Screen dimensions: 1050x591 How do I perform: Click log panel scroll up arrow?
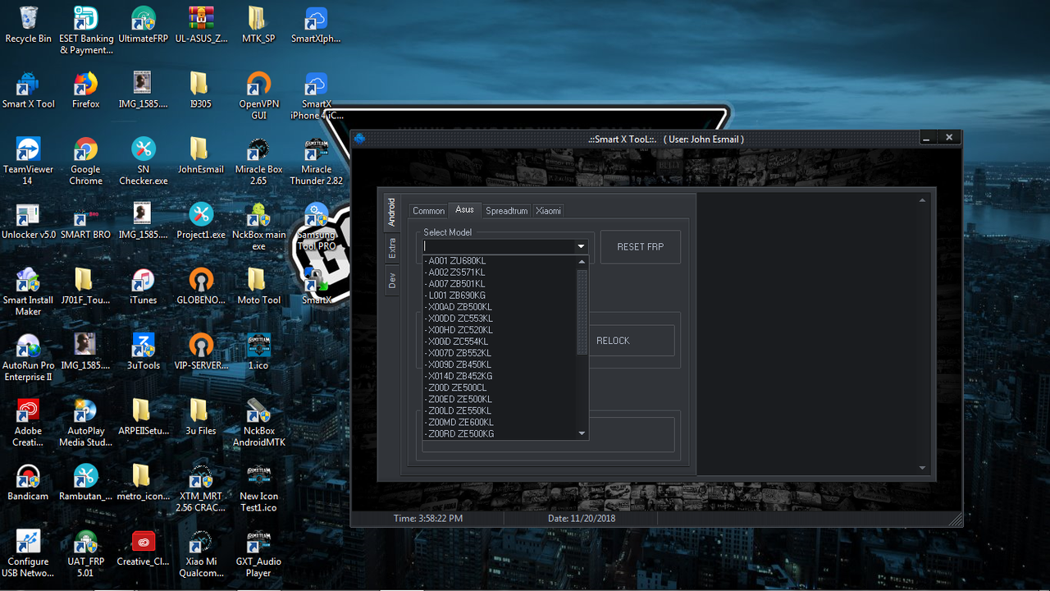[922, 200]
